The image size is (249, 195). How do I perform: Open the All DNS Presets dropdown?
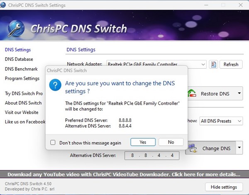click(221, 121)
